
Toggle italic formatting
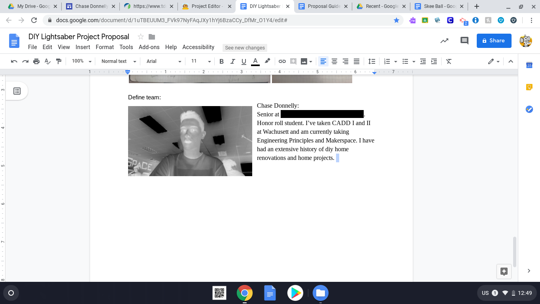pos(232,61)
